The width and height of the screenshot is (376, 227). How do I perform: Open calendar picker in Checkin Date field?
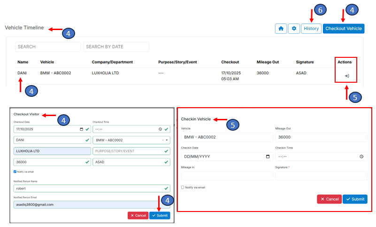click(x=268, y=157)
